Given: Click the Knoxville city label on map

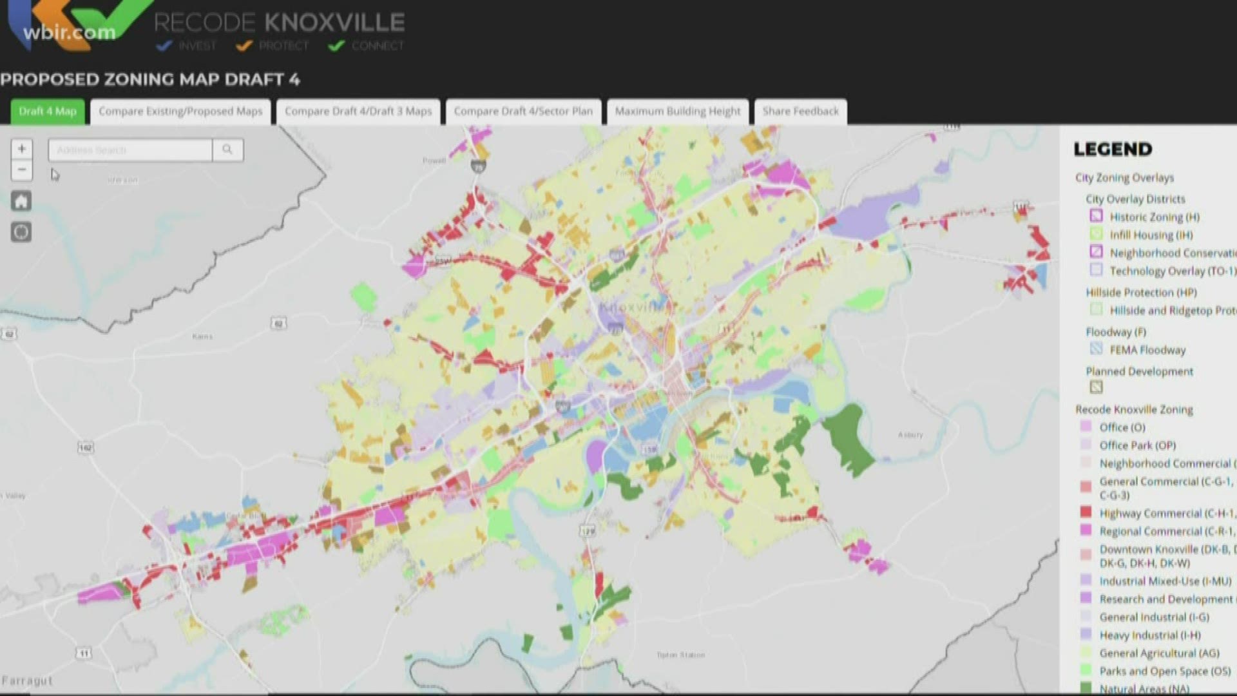Looking at the screenshot, I should pyautogui.click(x=635, y=307).
